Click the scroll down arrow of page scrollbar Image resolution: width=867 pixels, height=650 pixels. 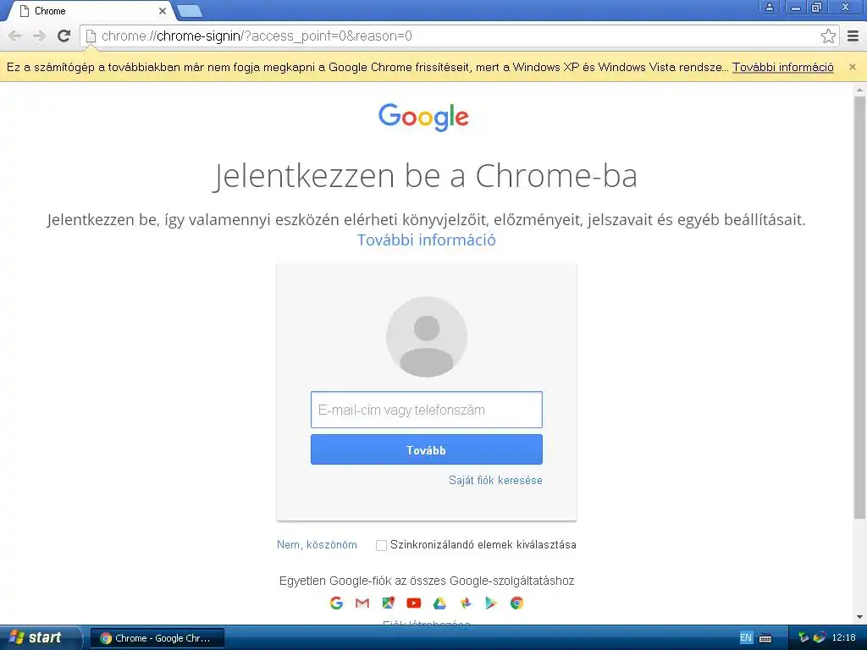(x=859, y=617)
